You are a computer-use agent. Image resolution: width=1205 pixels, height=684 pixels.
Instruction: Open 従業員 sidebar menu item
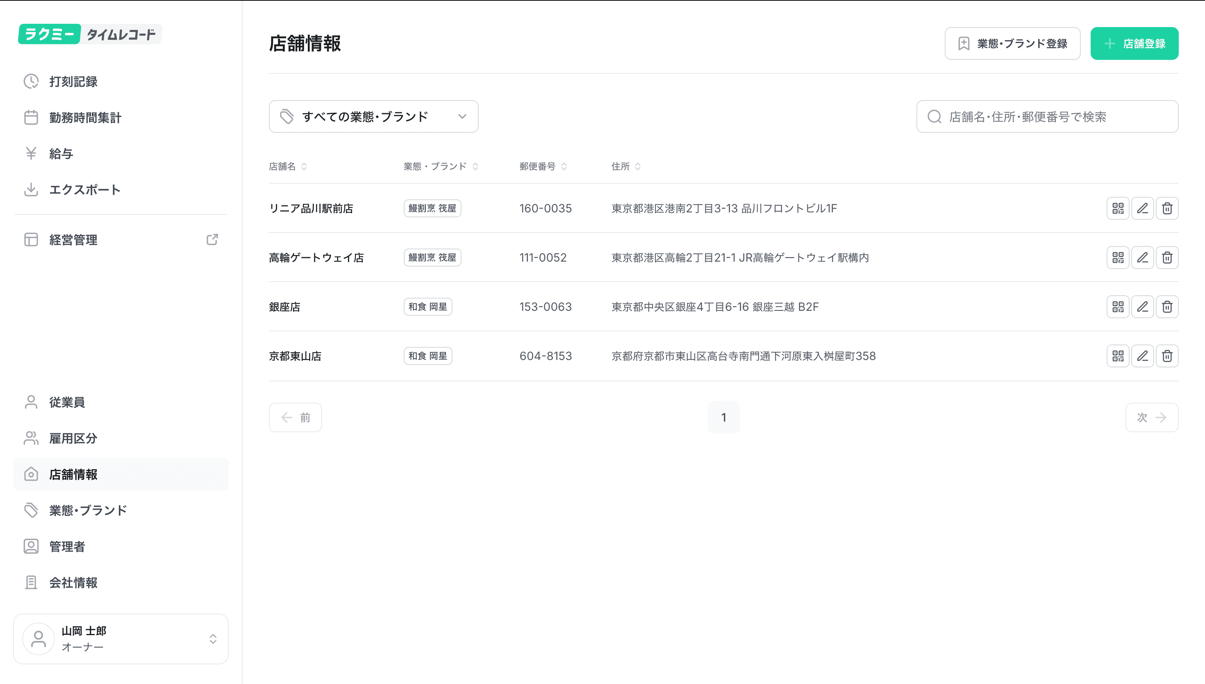click(67, 402)
